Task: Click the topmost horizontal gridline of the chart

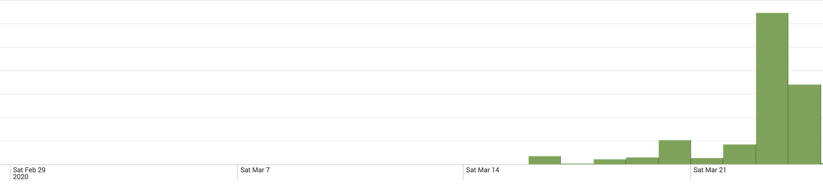Action: 412,0
